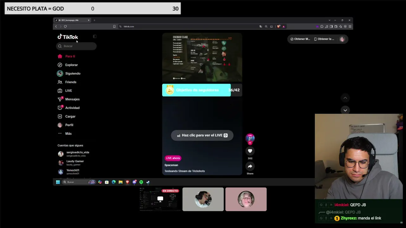Open the Siguiendo feed
Image resolution: width=406 pixels, height=228 pixels.
69,73
